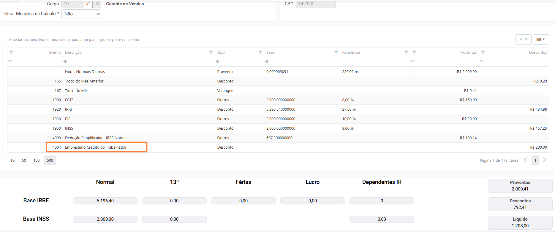555x232 pixels.
Task: Click Descontos column filter funnel
Action: (x=483, y=52)
